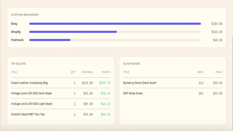Click the $55.00 revenue value
233x131 pixels.
[88, 114]
